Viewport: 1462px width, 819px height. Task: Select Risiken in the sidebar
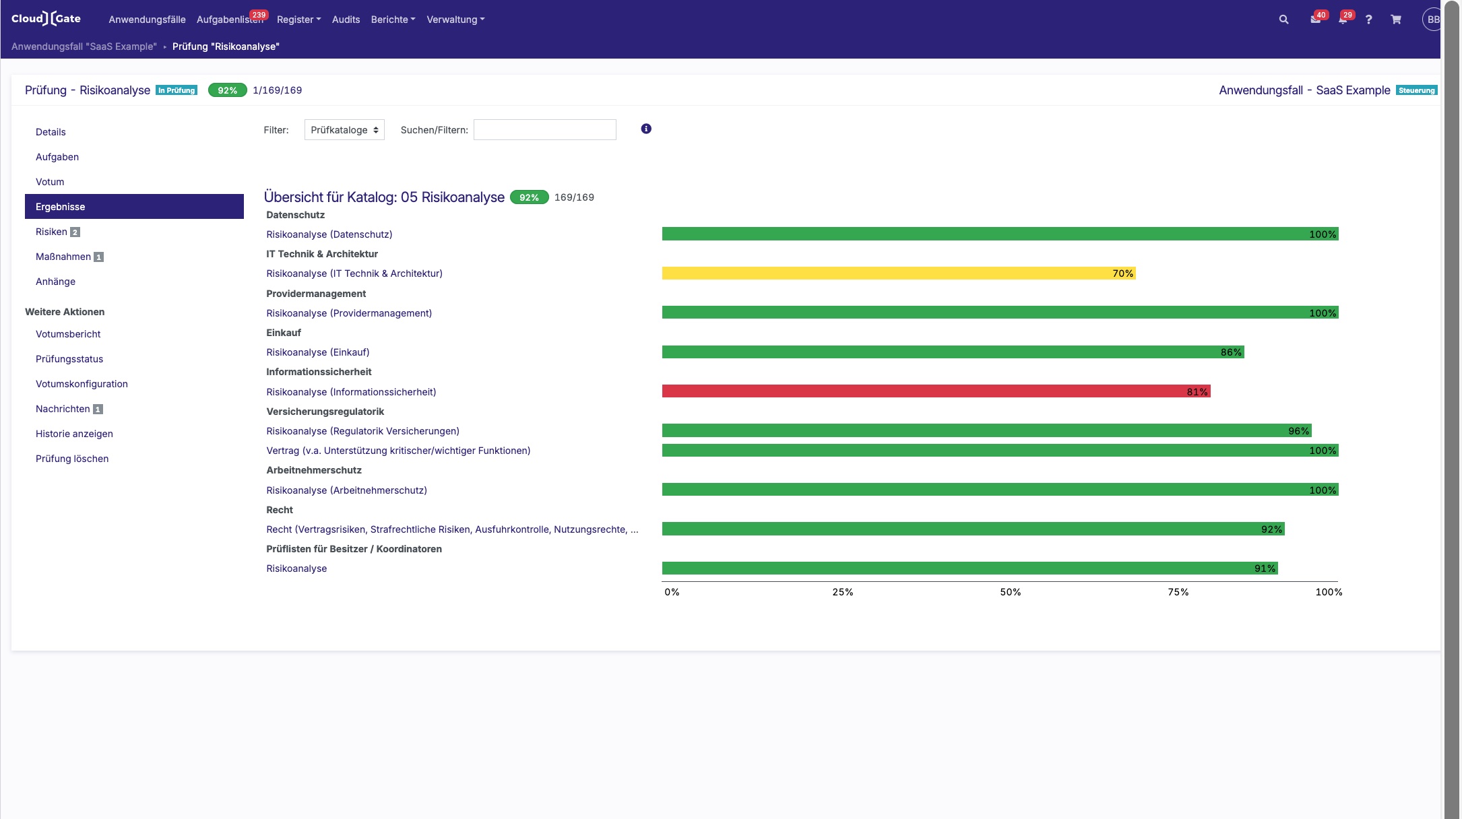[52, 232]
